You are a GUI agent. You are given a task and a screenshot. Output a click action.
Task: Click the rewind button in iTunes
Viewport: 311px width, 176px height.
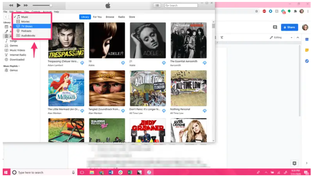11,5
